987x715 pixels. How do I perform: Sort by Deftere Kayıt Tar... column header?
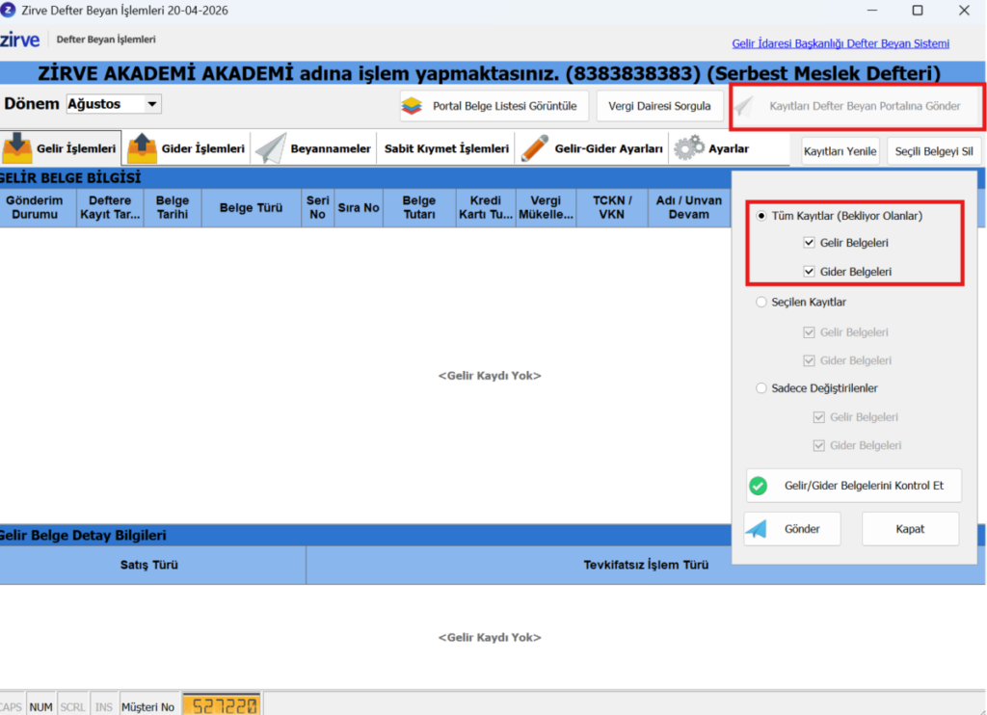click(x=110, y=208)
